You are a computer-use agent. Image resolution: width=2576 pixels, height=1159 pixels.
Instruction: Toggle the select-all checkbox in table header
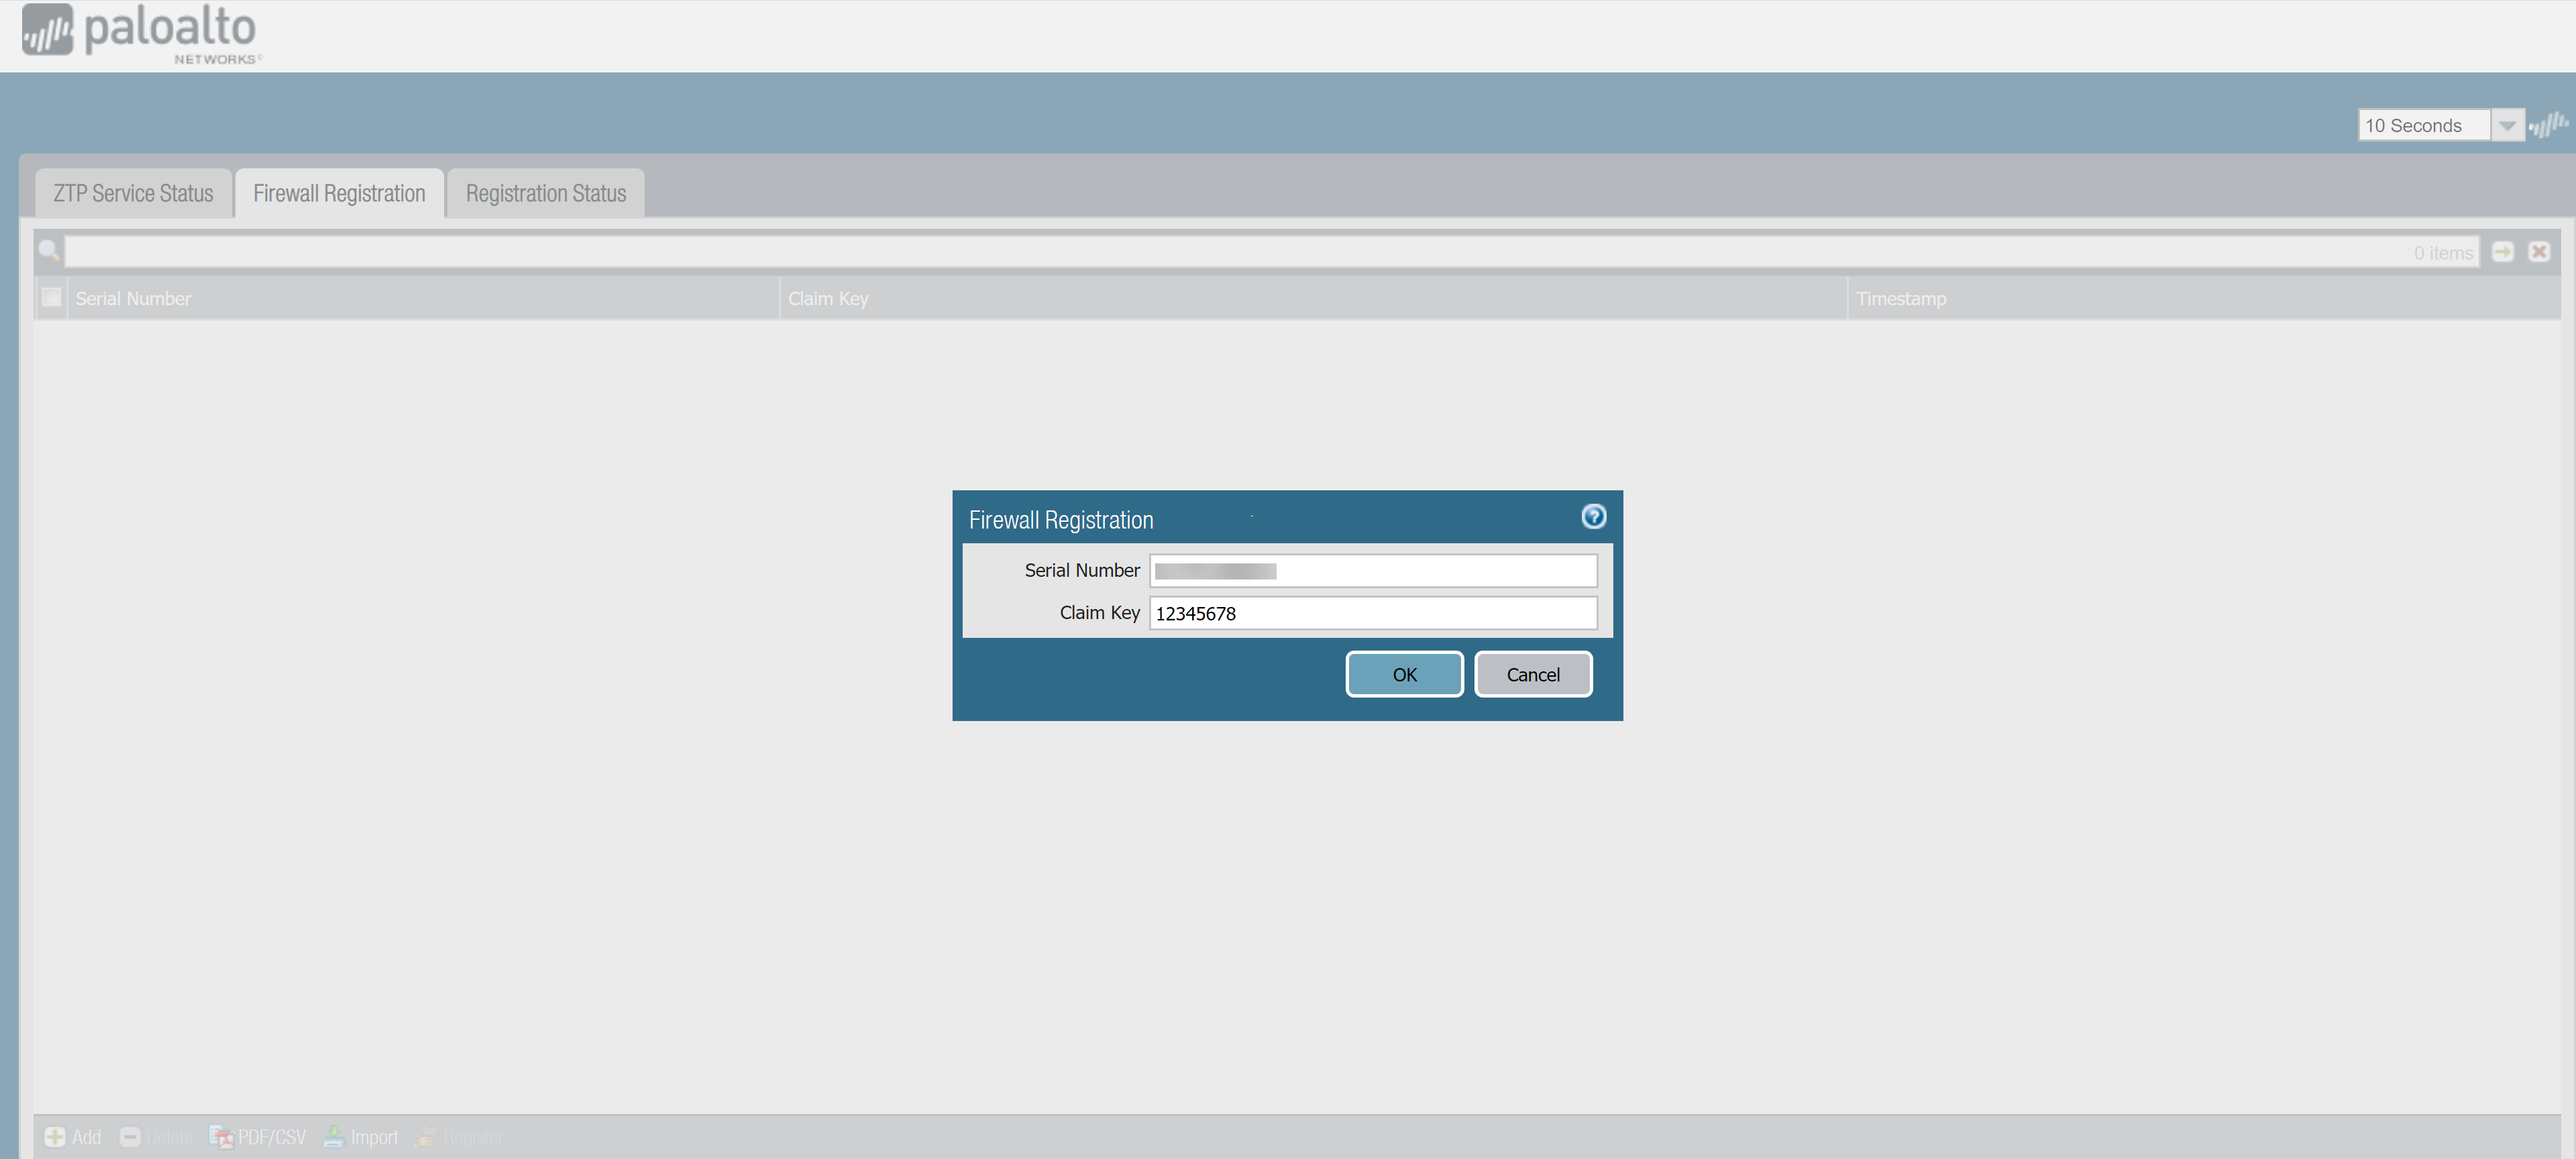51,298
